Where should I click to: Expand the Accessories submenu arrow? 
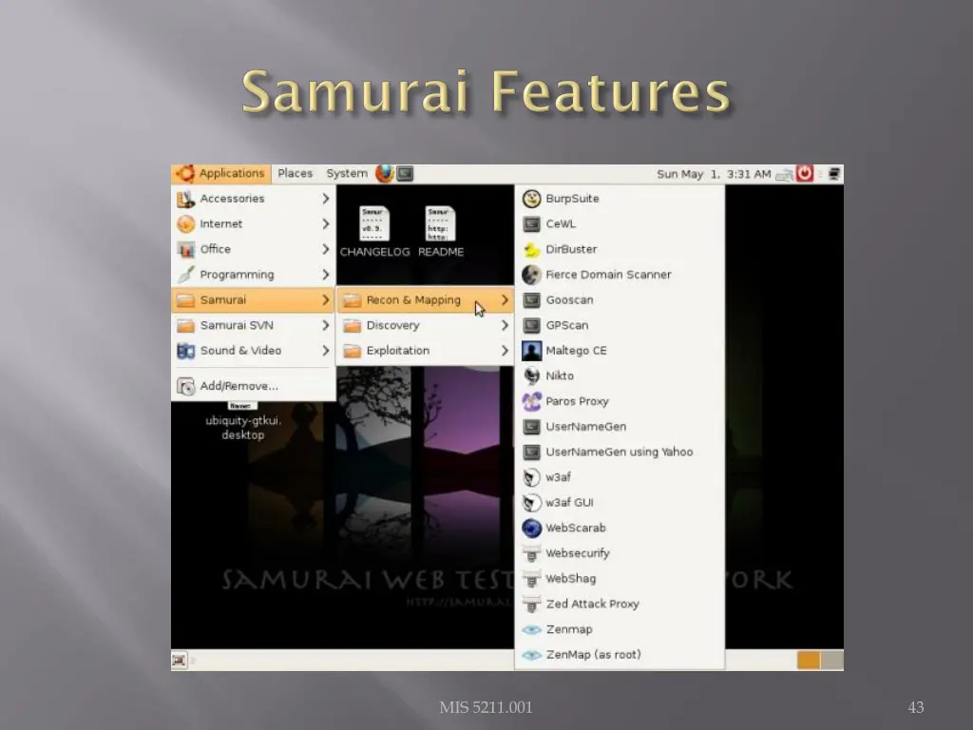pyautogui.click(x=325, y=199)
